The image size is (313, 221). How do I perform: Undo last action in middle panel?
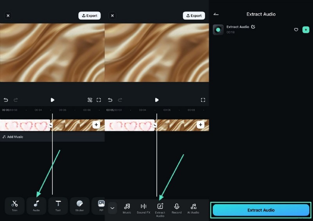110,100
